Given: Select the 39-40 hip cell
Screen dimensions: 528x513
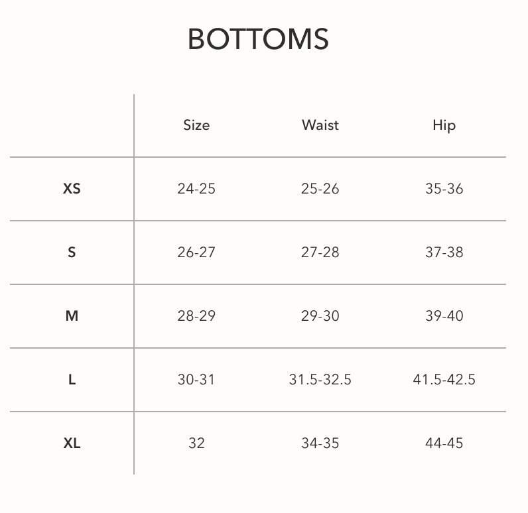Looking at the screenshot, I should pos(444,316).
